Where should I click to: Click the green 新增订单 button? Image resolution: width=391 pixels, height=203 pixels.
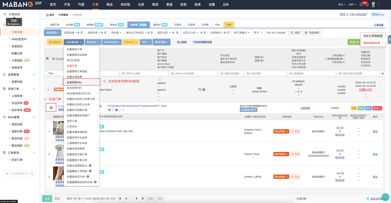coord(354,42)
